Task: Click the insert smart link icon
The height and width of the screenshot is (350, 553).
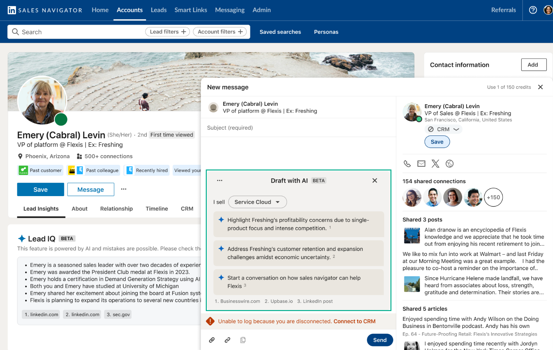Action: pos(228,340)
